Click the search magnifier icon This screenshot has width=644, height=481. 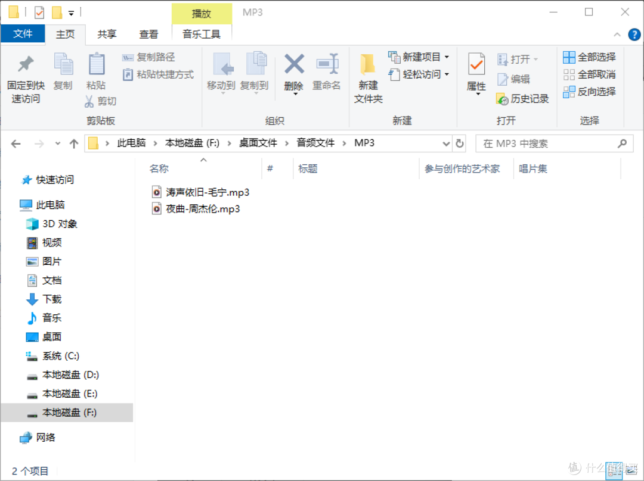tap(622, 143)
